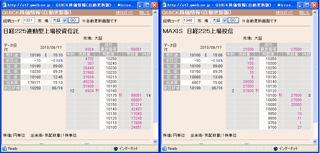Click scroll up arrow in right window

tap(315, 13)
